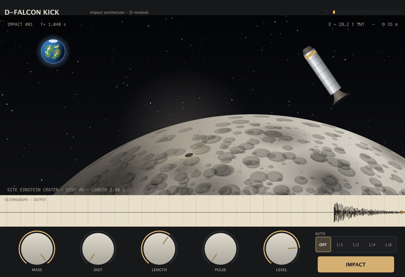Click the 'IMPACT #01' readout

click(x=20, y=24)
